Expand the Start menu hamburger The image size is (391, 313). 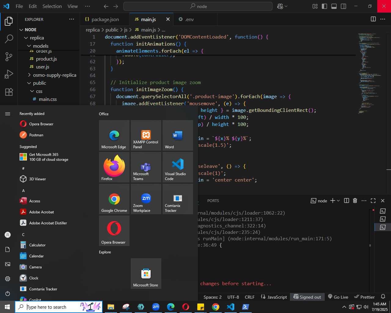coord(8,114)
